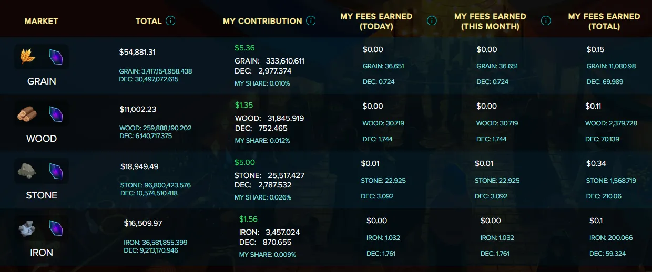
Task: Click the info icon next to TOTAL
Action: pos(170,21)
